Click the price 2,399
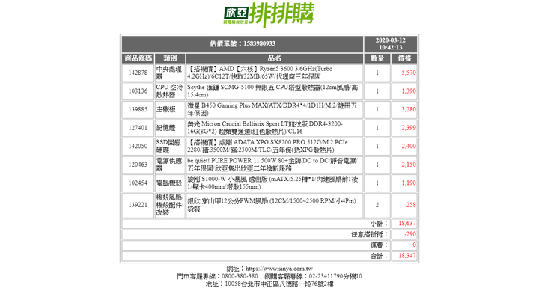Screen dimensions: 539x288 pyautogui.click(x=409, y=128)
